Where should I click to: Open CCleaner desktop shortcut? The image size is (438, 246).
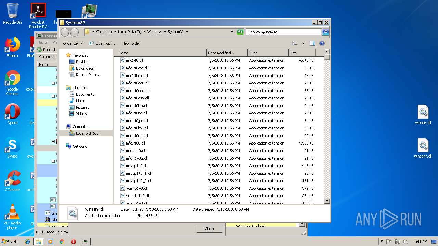click(12, 181)
